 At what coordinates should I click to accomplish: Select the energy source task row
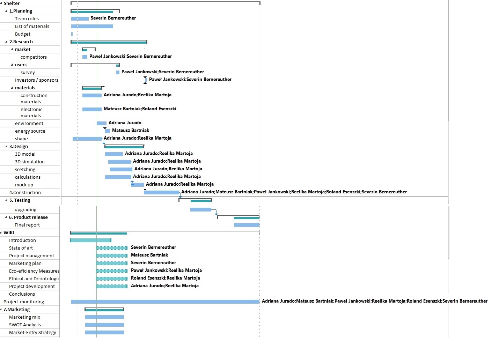click(x=30, y=131)
